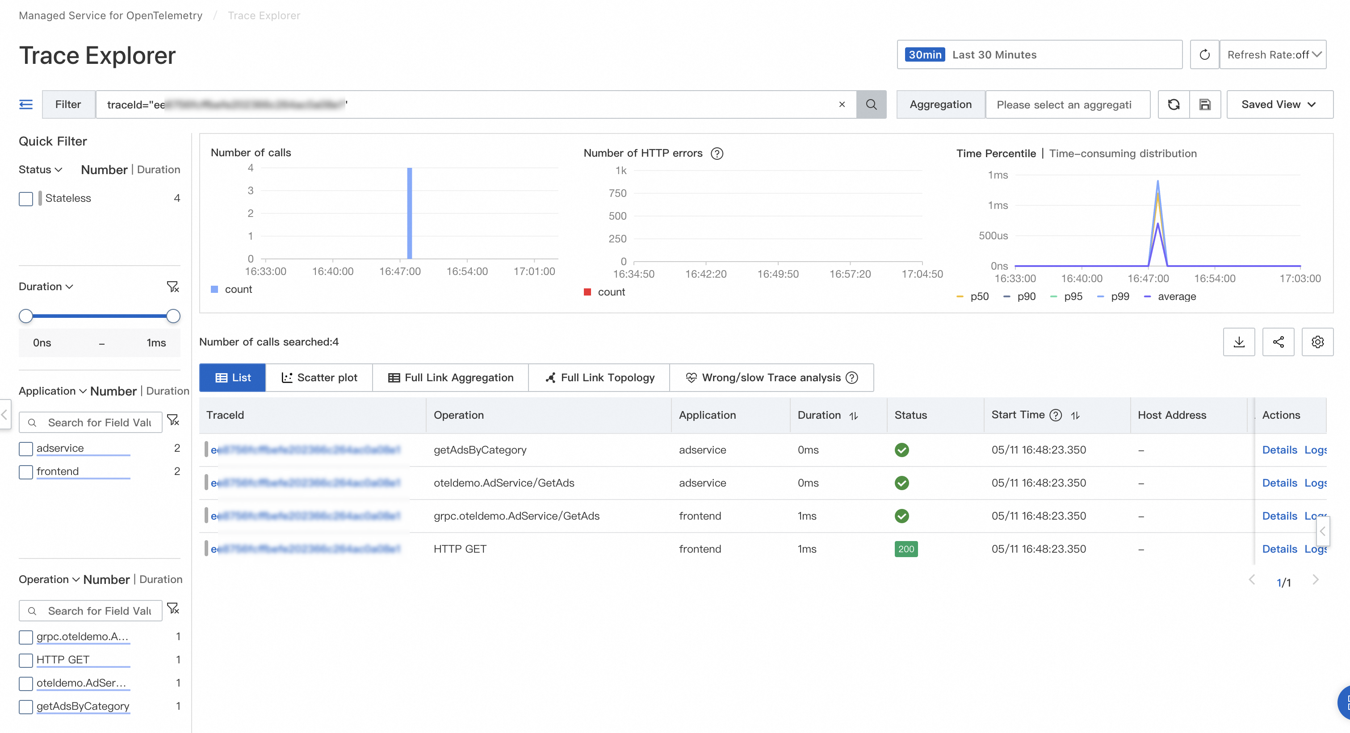This screenshot has width=1350, height=733.
Task: Expand the Refresh Rate dropdown
Action: pyautogui.click(x=1273, y=54)
